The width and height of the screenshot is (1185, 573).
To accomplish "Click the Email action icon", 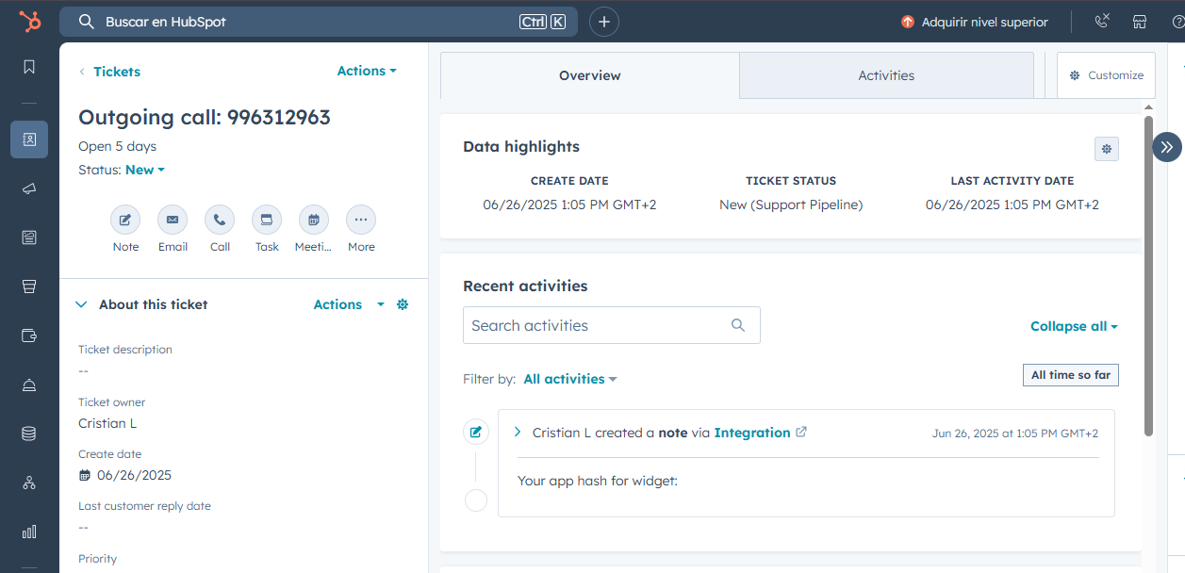I will [173, 220].
